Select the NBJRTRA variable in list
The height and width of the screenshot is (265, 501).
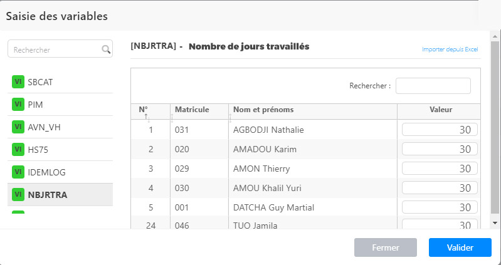tap(60, 194)
